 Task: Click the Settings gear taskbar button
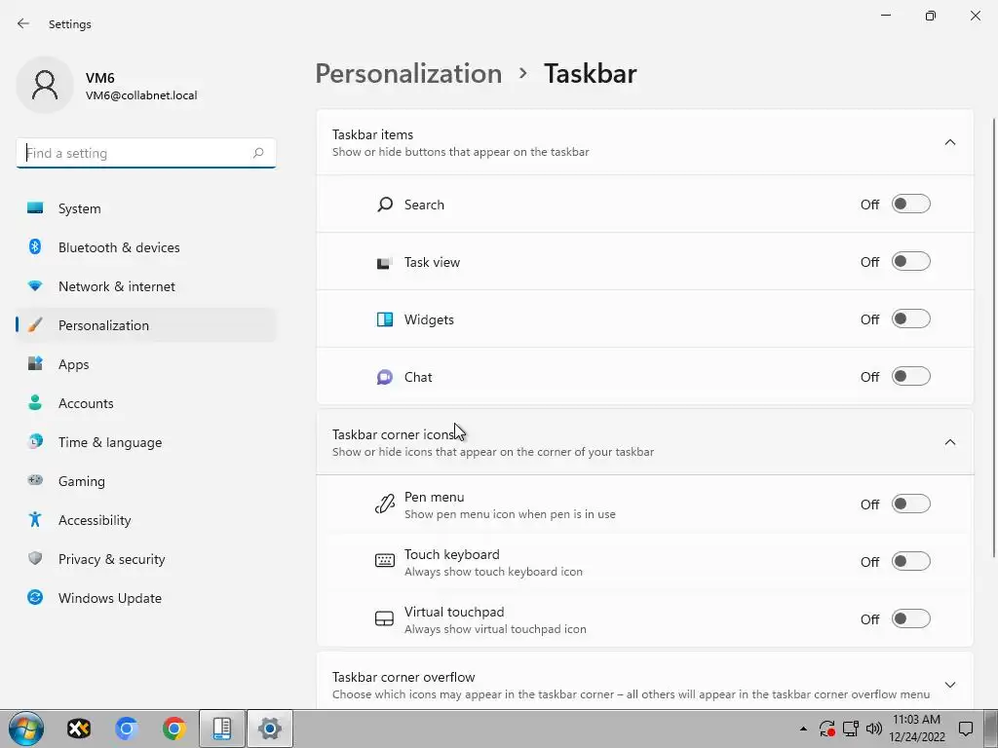270,729
